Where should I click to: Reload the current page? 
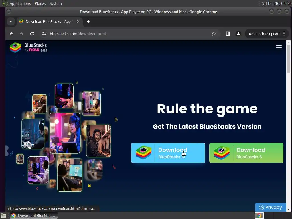pos(32,34)
